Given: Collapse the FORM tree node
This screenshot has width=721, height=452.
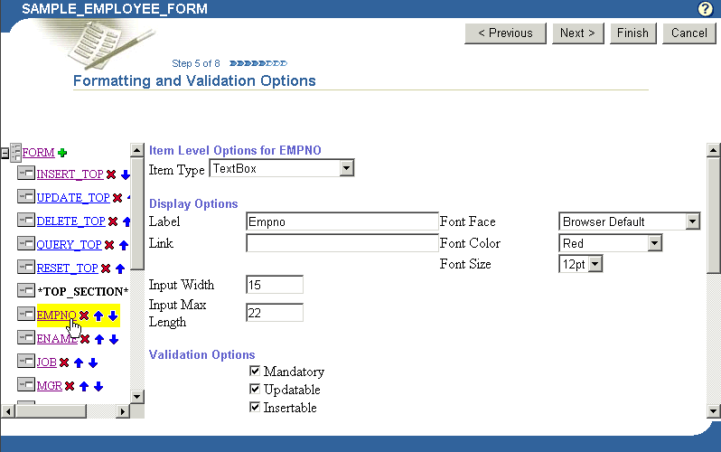Looking at the screenshot, I should [x=5, y=153].
